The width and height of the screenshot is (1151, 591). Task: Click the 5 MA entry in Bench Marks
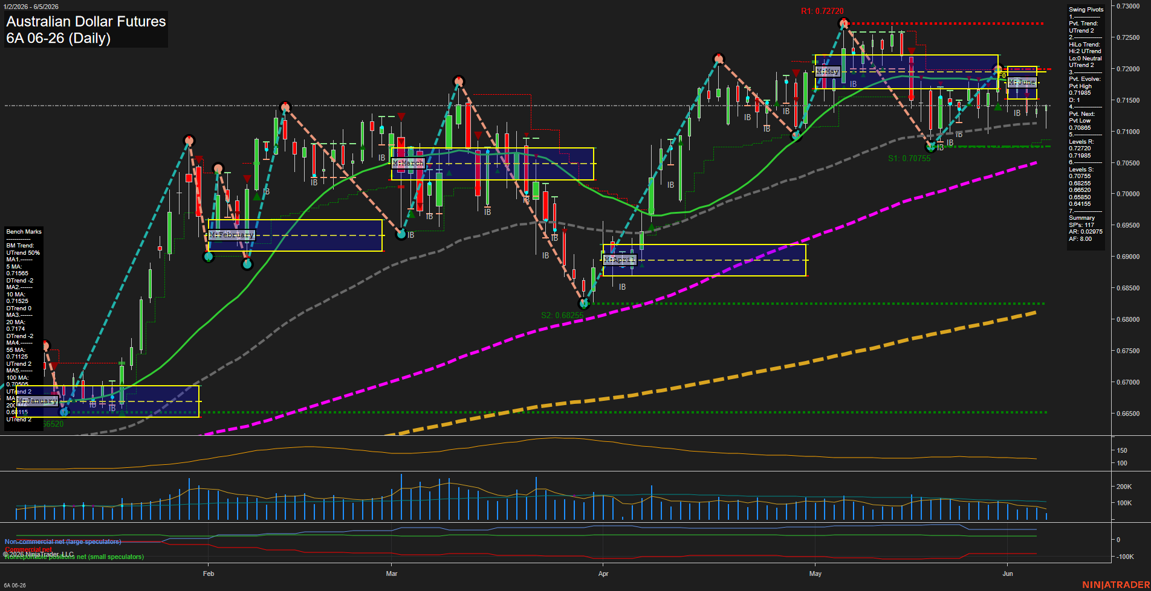point(14,267)
